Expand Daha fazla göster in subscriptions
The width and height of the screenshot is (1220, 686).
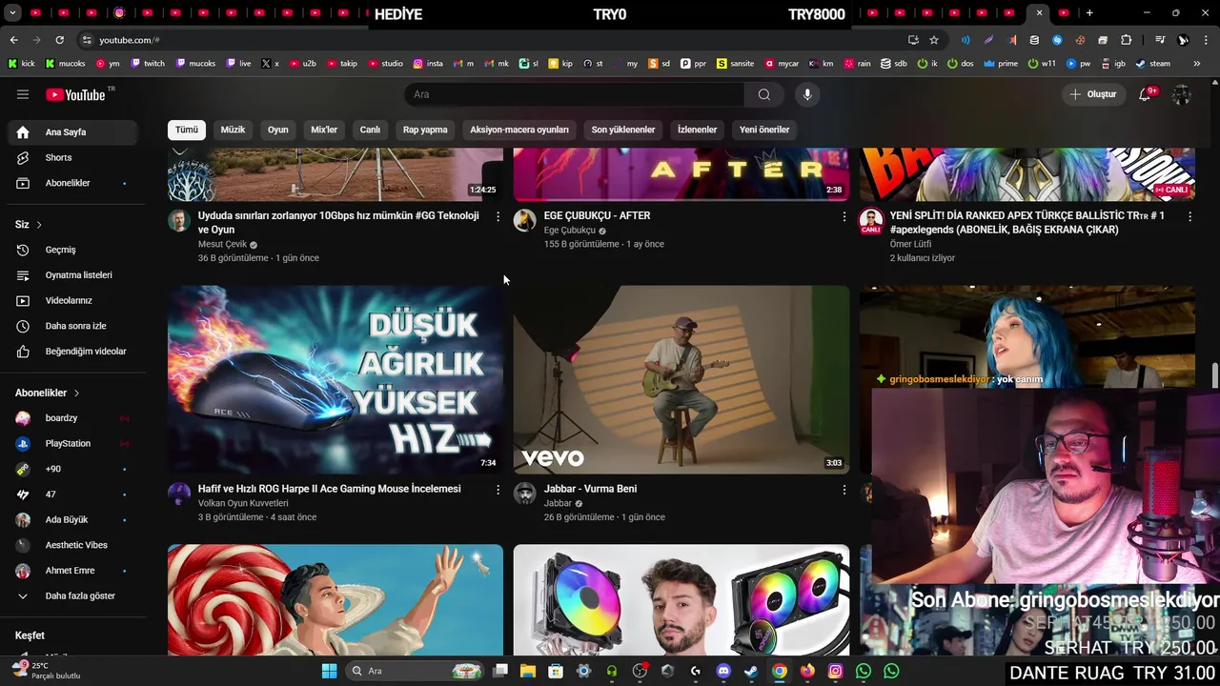click(x=80, y=595)
